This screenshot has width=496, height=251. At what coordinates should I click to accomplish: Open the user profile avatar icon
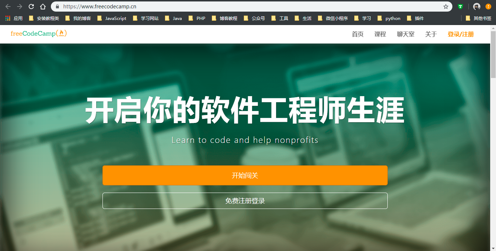(x=477, y=7)
